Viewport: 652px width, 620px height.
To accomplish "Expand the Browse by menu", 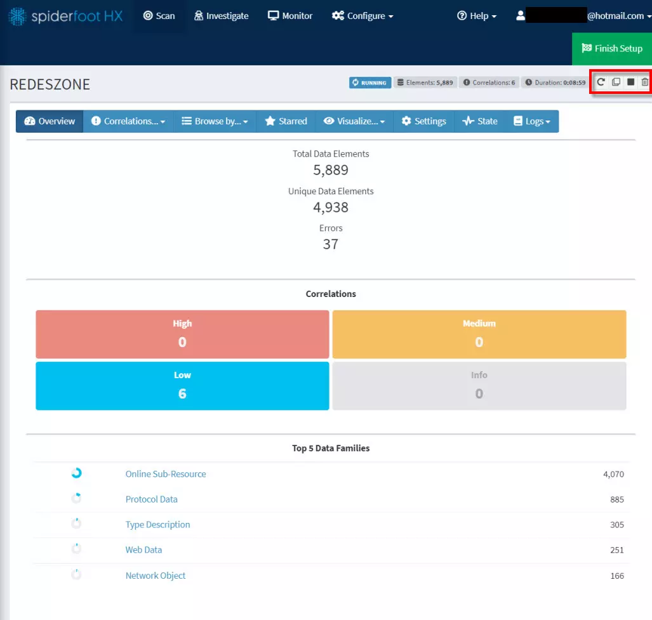I will pyautogui.click(x=215, y=121).
